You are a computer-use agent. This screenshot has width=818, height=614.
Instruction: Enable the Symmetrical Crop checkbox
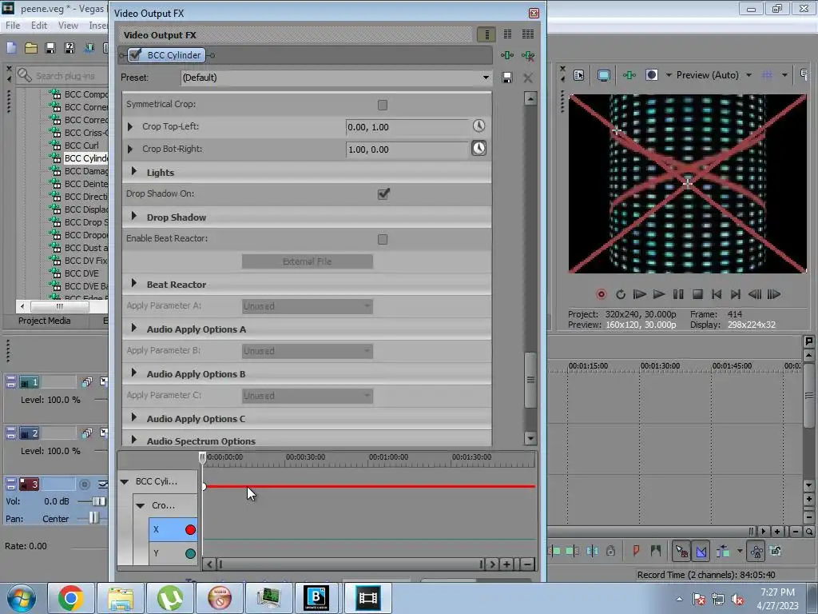[x=383, y=105]
